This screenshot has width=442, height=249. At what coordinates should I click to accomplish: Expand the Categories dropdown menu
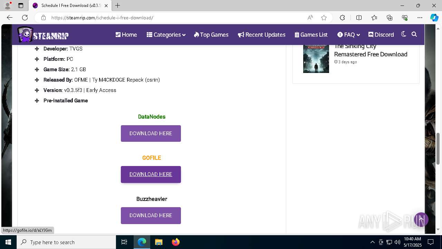click(166, 35)
